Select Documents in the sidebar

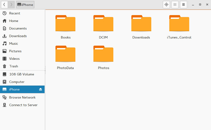pos(18,28)
